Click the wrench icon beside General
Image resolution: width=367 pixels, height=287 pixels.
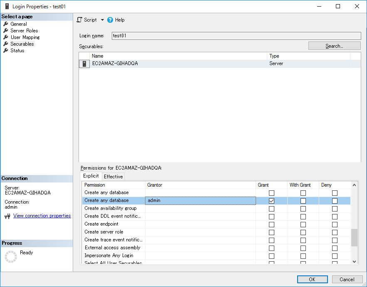(6, 24)
